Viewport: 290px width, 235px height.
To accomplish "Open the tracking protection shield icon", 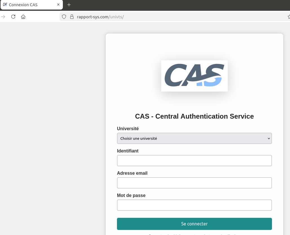I will point(64,17).
